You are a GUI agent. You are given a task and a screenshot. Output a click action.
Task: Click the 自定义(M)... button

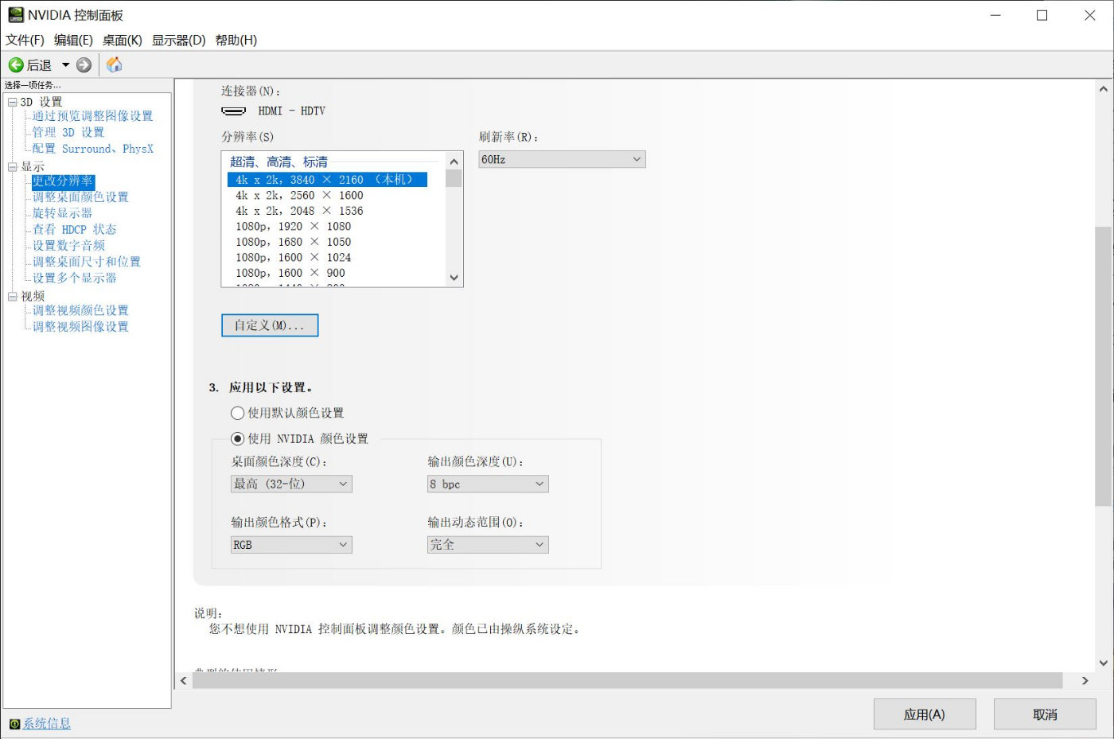pos(270,325)
